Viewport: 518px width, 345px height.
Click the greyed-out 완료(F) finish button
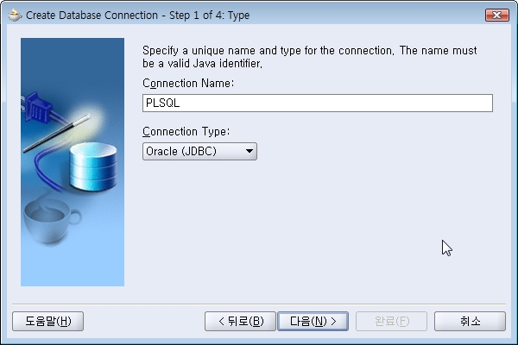click(391, 321)
